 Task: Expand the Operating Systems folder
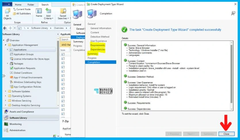(5, 96)
